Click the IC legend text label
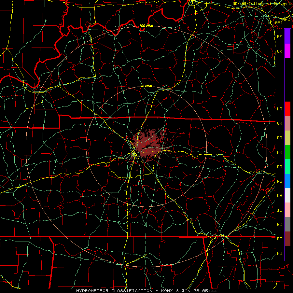Image resolution: width=293 pixels, height=293 pixels. 279,210
